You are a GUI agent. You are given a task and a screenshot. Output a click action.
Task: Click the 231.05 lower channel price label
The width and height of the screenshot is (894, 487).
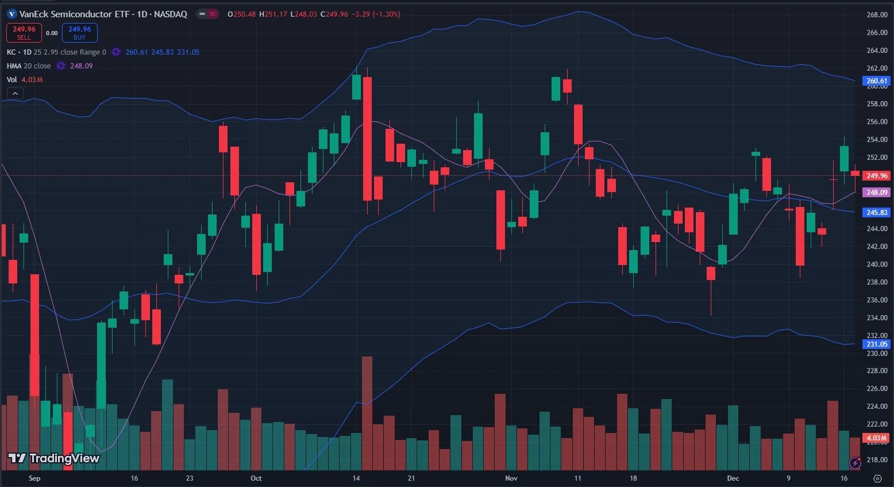click(877, 344)
